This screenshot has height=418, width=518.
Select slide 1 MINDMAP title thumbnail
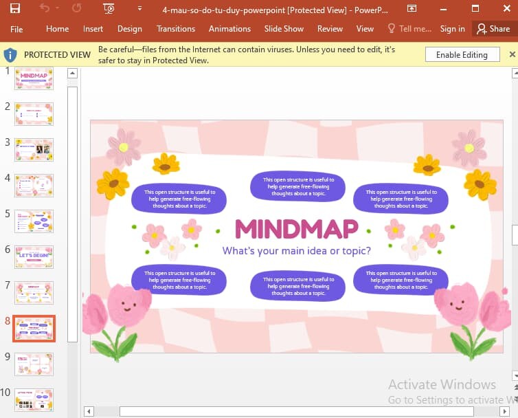34,78
